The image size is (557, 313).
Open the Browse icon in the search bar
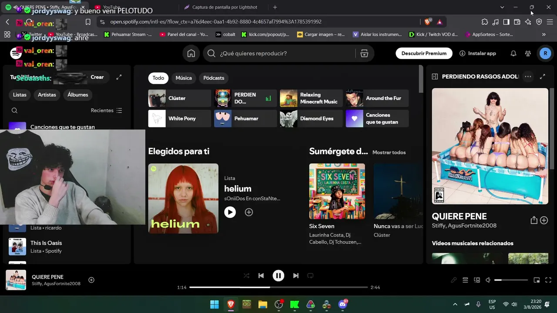coord(364,53)
